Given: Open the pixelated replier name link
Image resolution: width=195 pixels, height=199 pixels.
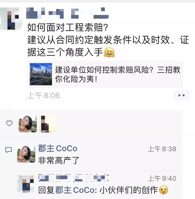Looking at the screenshot, I should point(73,178).
